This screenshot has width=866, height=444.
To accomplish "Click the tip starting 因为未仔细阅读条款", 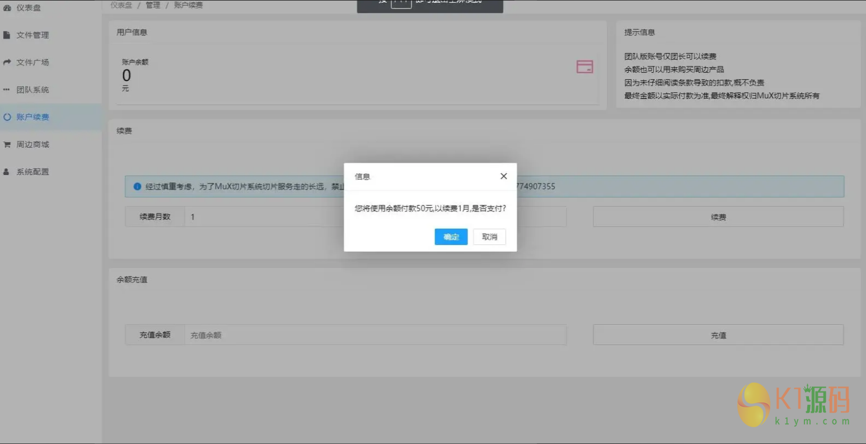I will (694, 83).
